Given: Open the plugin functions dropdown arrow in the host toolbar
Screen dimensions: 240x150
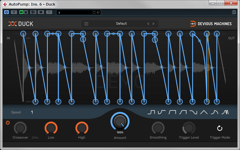Looking at the screenshot, I should (x=234, y=12).
